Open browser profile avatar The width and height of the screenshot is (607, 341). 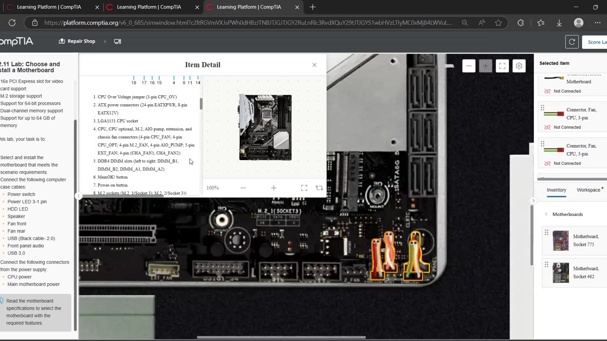579,23
